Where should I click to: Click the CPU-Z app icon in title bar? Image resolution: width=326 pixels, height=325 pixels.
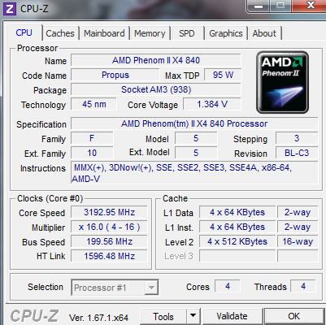click(10, 9)
